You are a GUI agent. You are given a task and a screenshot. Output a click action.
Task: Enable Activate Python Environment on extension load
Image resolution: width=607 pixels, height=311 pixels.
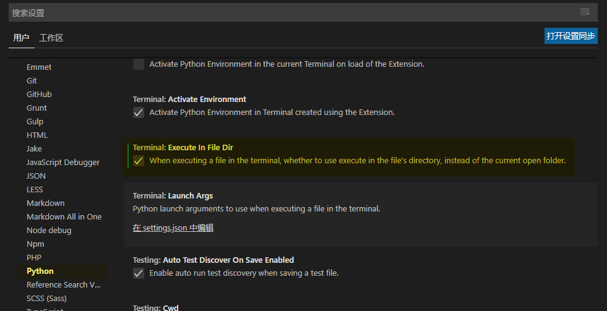pos(139,64)
